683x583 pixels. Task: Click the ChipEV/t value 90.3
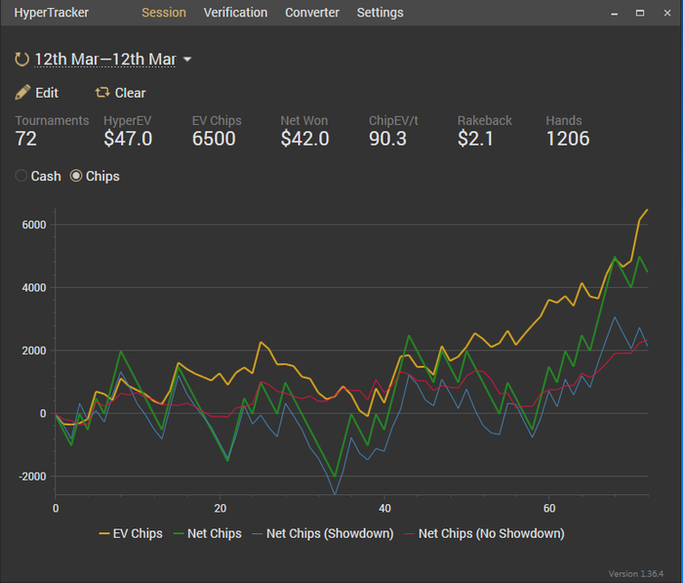[x=387, y=139]
